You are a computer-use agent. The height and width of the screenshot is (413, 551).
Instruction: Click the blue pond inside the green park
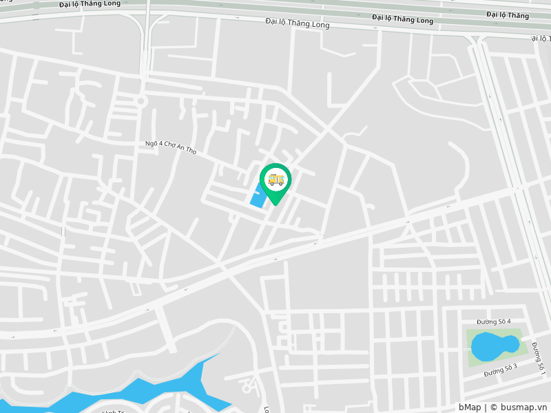pos(495,347)
